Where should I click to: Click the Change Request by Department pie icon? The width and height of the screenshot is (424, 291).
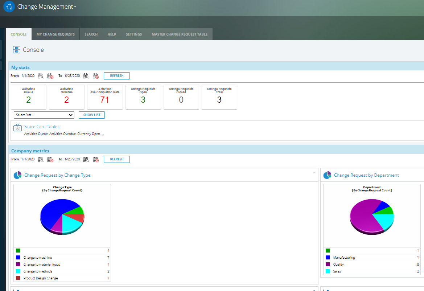327,175
